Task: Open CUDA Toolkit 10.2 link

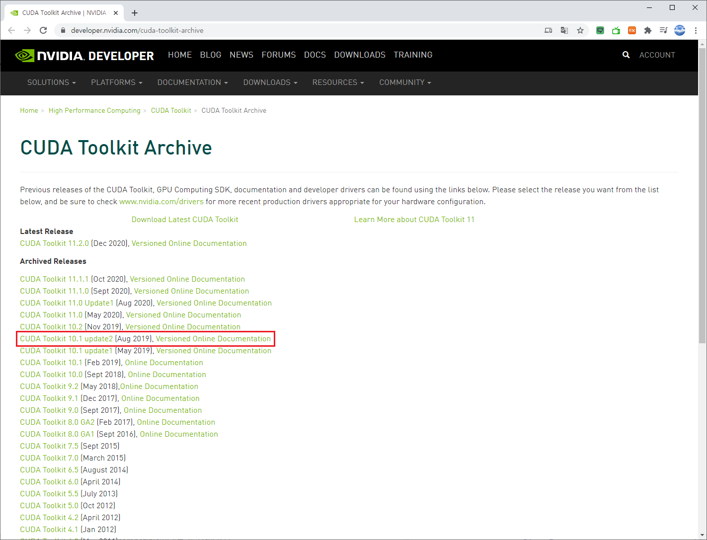Action: click(51, 327)
